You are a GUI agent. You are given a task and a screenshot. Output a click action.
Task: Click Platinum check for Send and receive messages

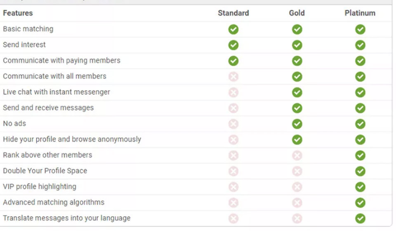click(x=360, y=108)
